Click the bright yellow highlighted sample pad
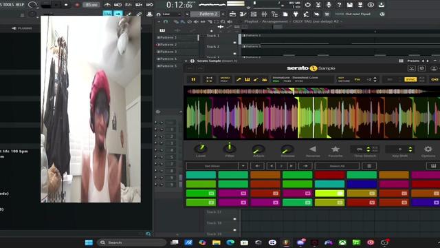 pos(329,193)
